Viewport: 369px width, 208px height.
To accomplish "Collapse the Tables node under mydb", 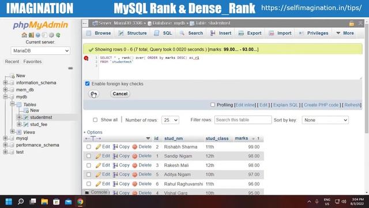I will point(13,104).
